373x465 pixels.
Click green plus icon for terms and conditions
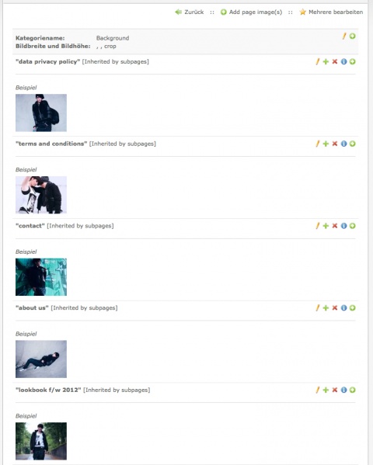326,144
